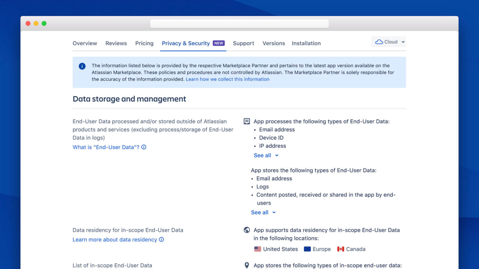Click the info icon next to data residency link
Image resolution: width=479 pixels, height=269 pixels.
162,239
